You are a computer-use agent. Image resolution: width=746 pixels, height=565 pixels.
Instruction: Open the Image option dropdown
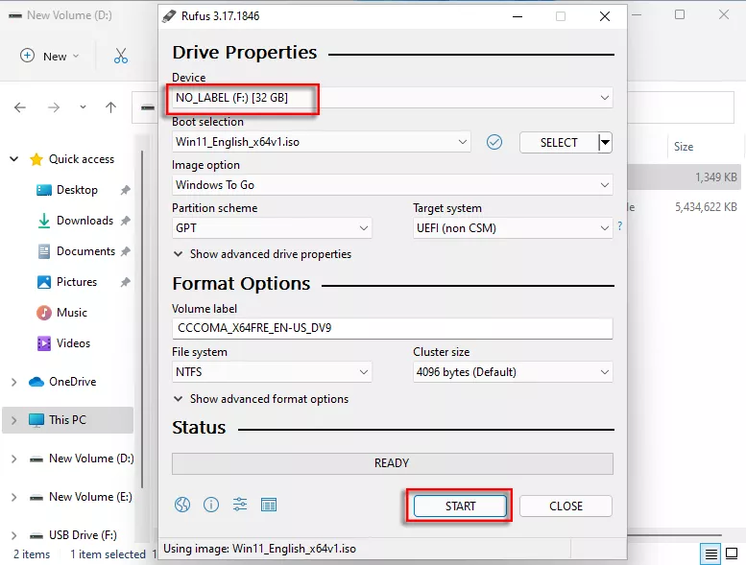pos(392,185)
